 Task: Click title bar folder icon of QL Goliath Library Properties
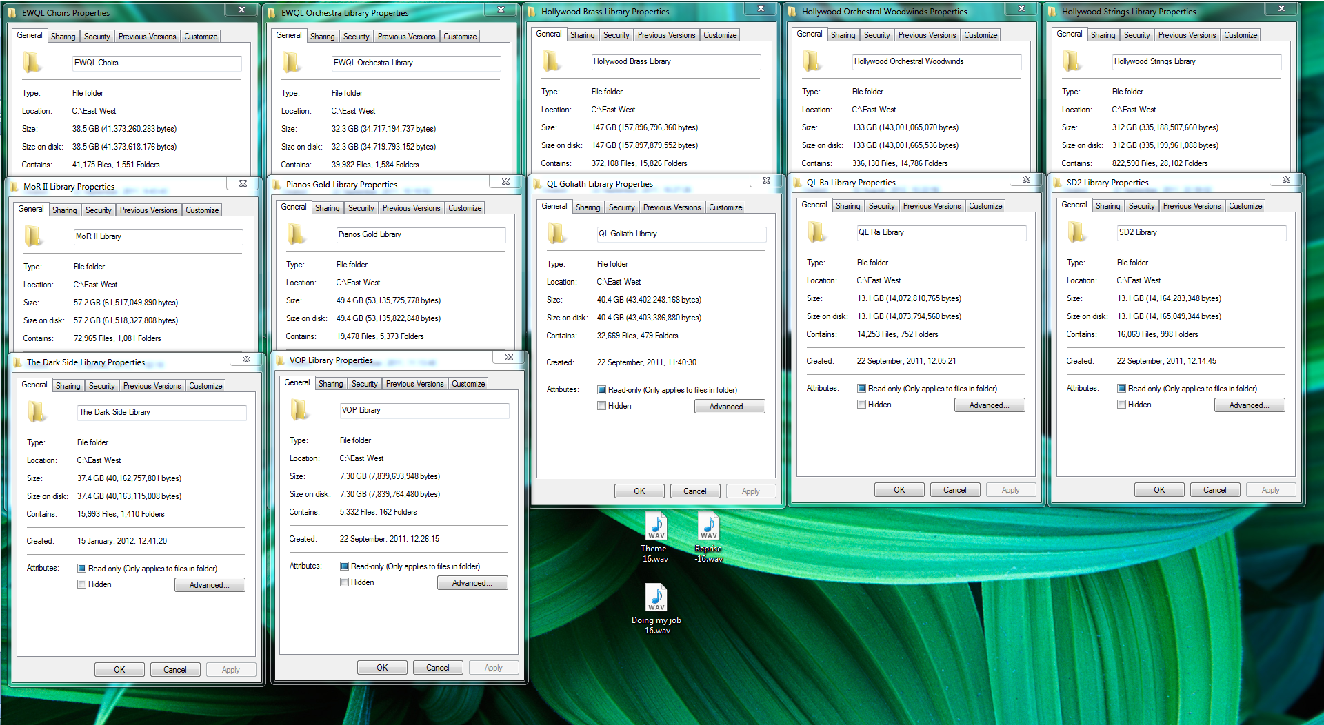(x=537, y=184)
